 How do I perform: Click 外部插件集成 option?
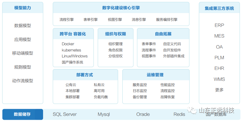174,56
